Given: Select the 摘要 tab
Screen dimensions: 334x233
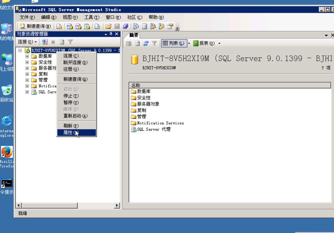Looking at the screenshot, I should click(x=134, y=35).
